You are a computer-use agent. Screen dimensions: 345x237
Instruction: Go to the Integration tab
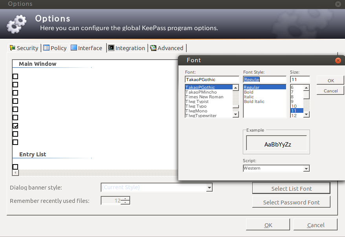tap(127, 48)
